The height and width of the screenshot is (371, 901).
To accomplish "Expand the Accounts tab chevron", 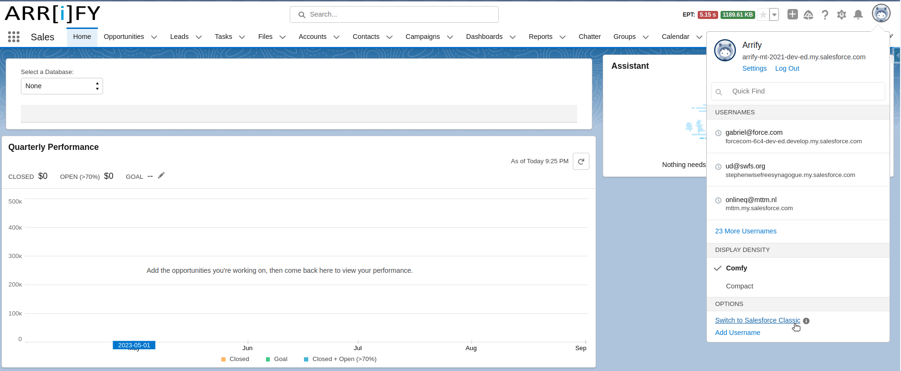I will point(336,37).
